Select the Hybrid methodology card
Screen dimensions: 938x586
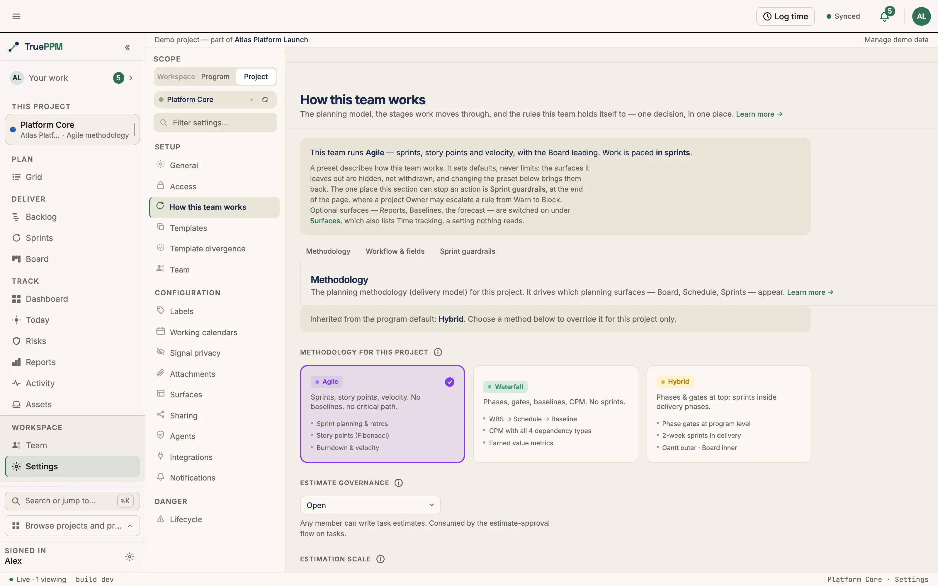tap(729, 414)
